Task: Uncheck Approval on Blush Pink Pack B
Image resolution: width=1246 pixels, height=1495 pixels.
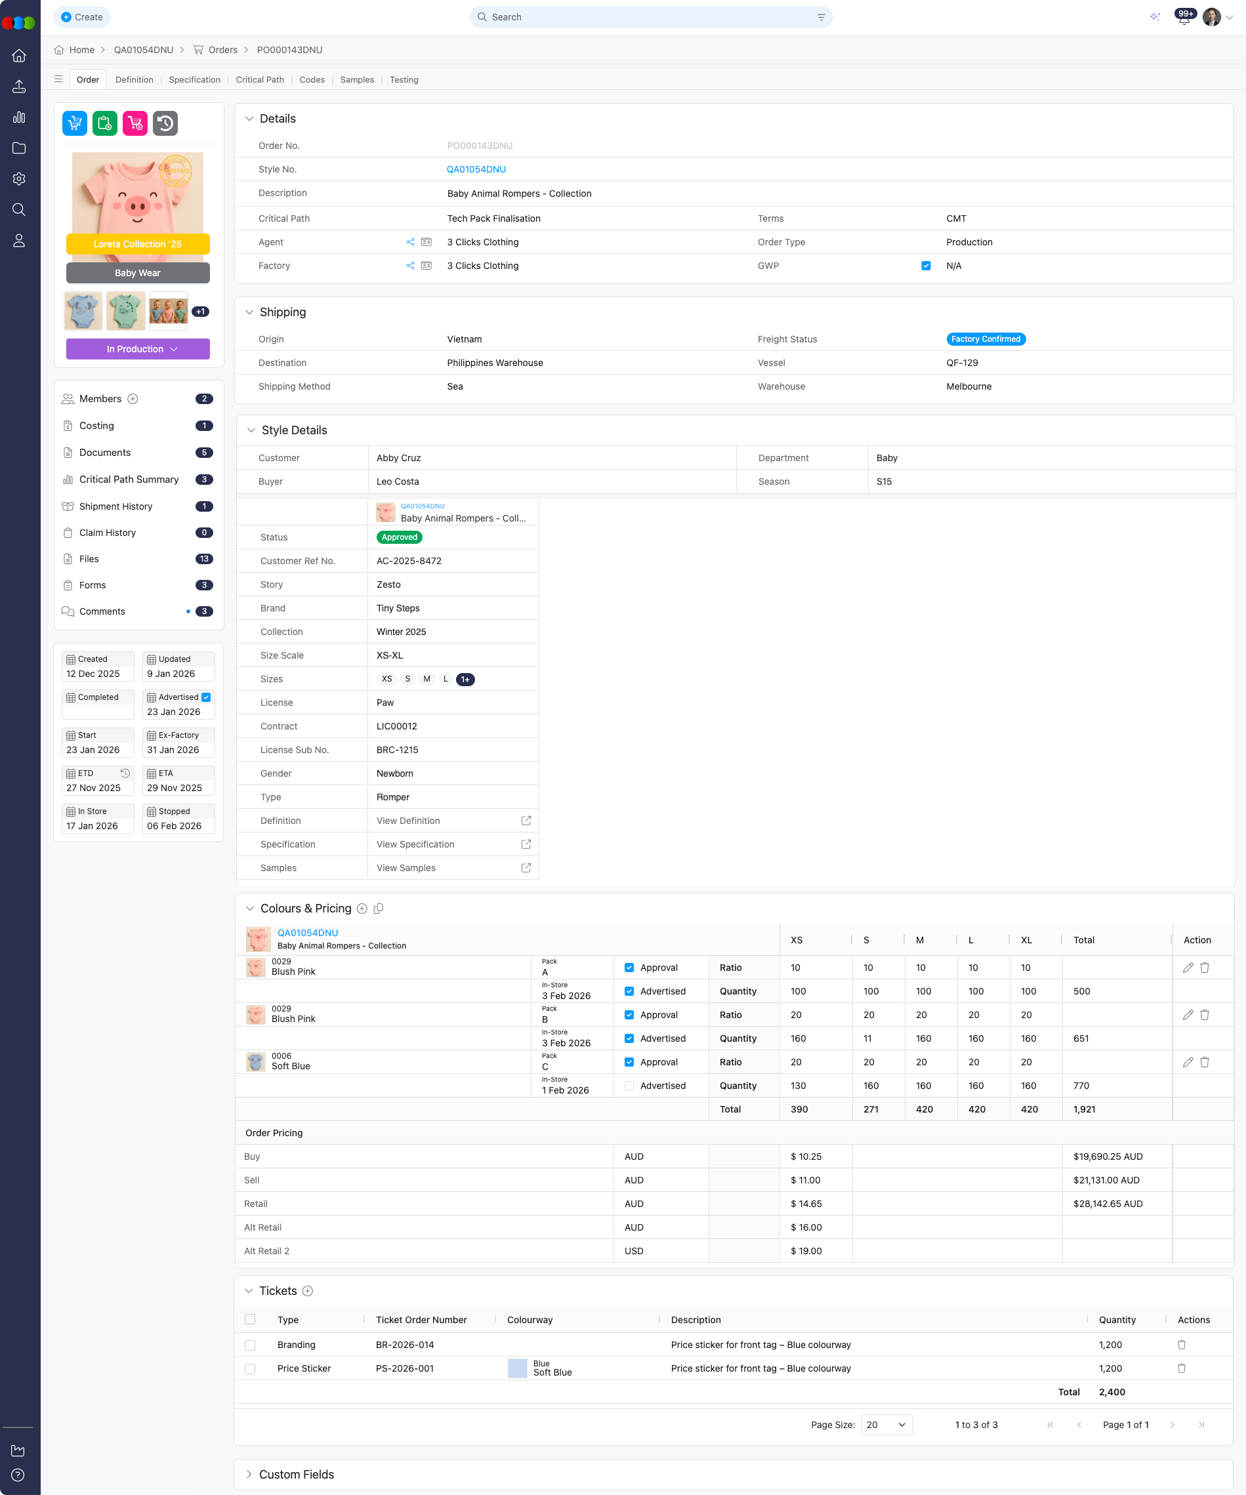Action: click(x=629, y=1014)
